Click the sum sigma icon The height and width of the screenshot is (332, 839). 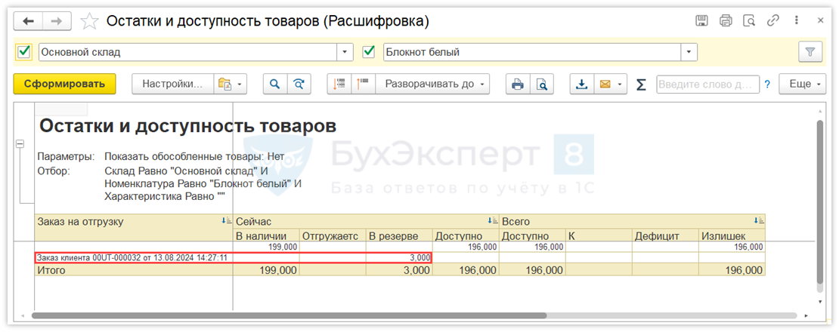click(x=641, y=85)
